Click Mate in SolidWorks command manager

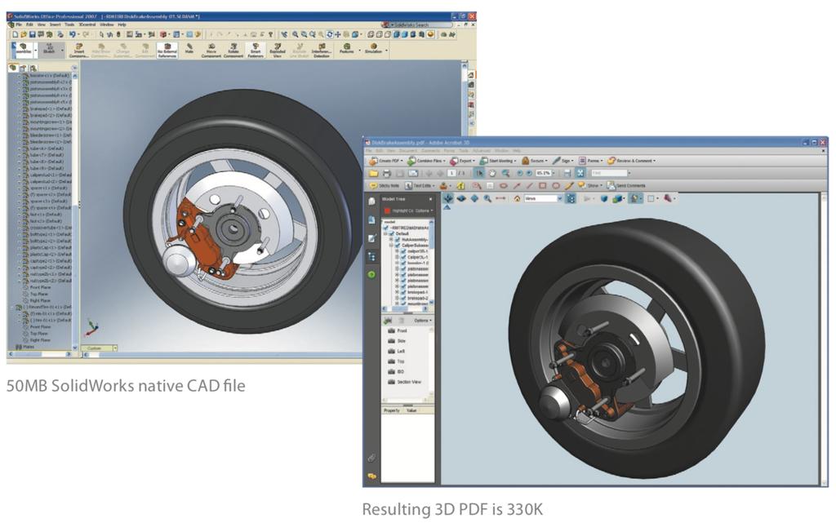pos(189,48)
